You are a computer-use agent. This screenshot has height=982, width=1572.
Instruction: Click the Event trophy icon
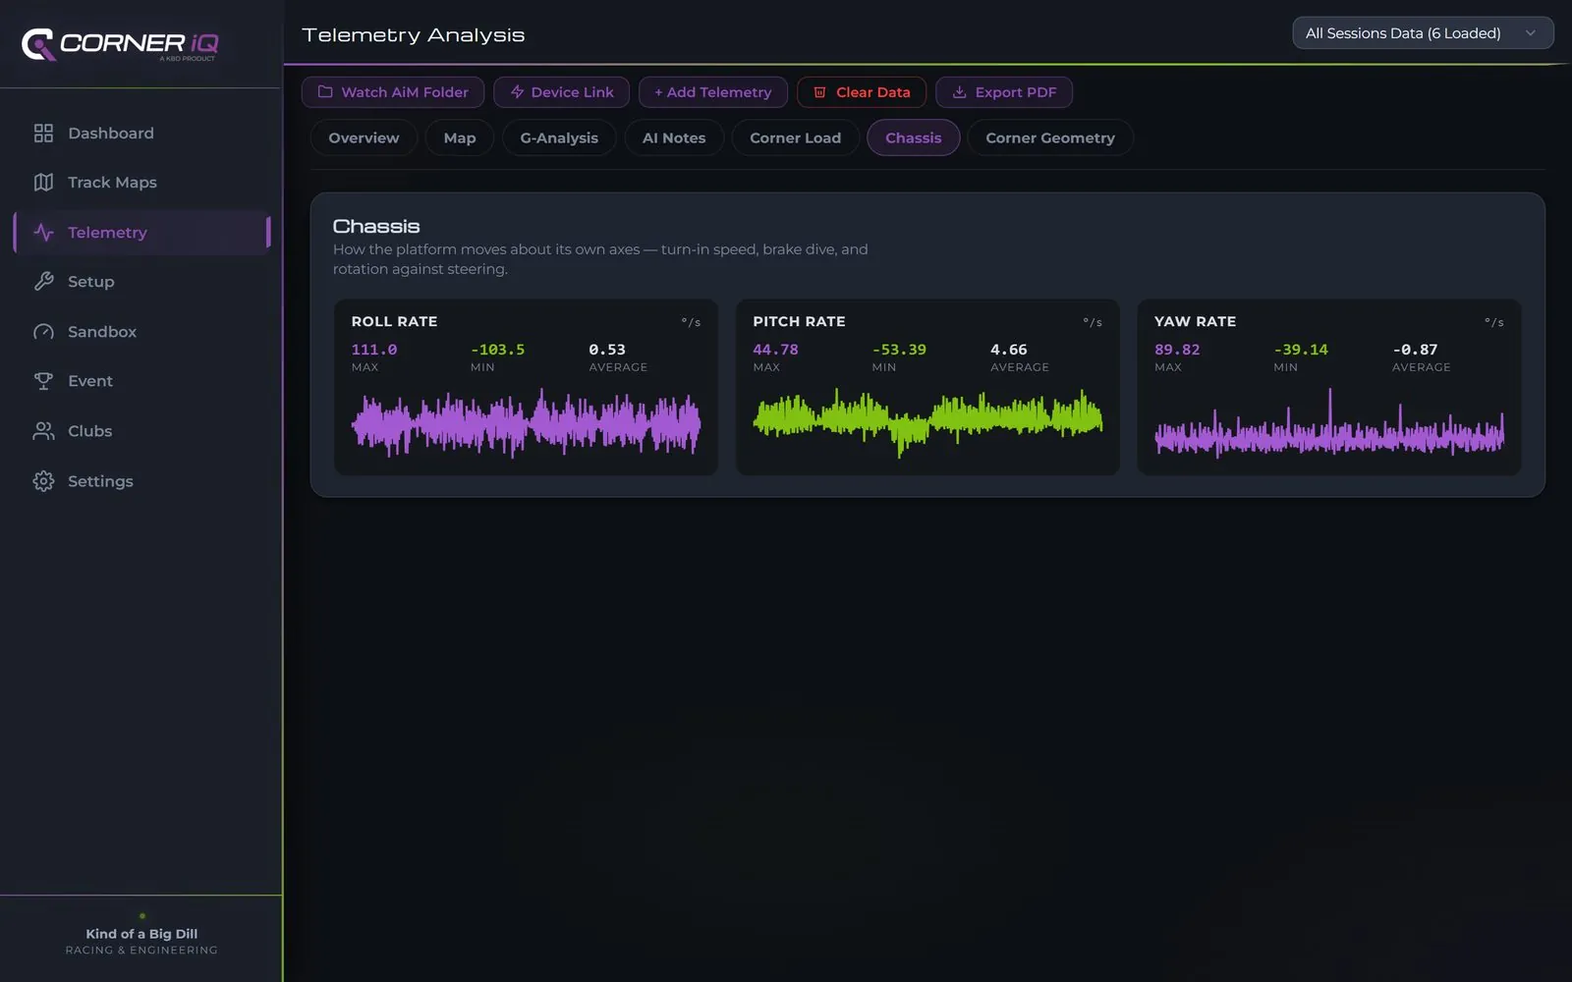click(x=43, y=381)
